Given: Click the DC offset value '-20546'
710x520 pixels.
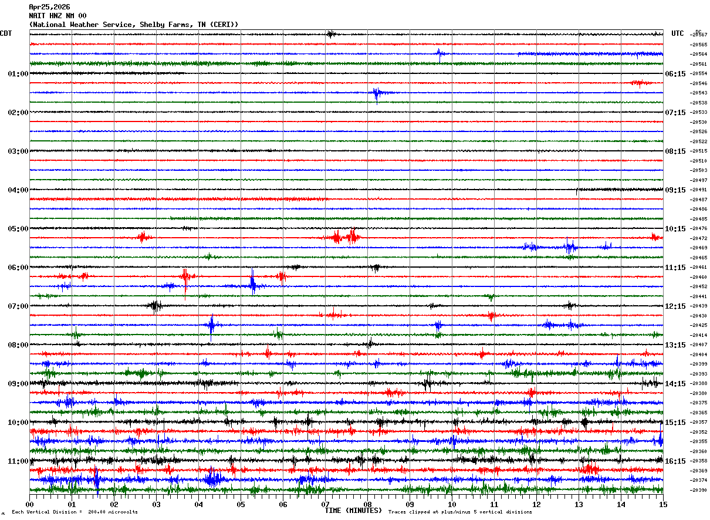Looking at the screenshot, I should coord(699,83).
